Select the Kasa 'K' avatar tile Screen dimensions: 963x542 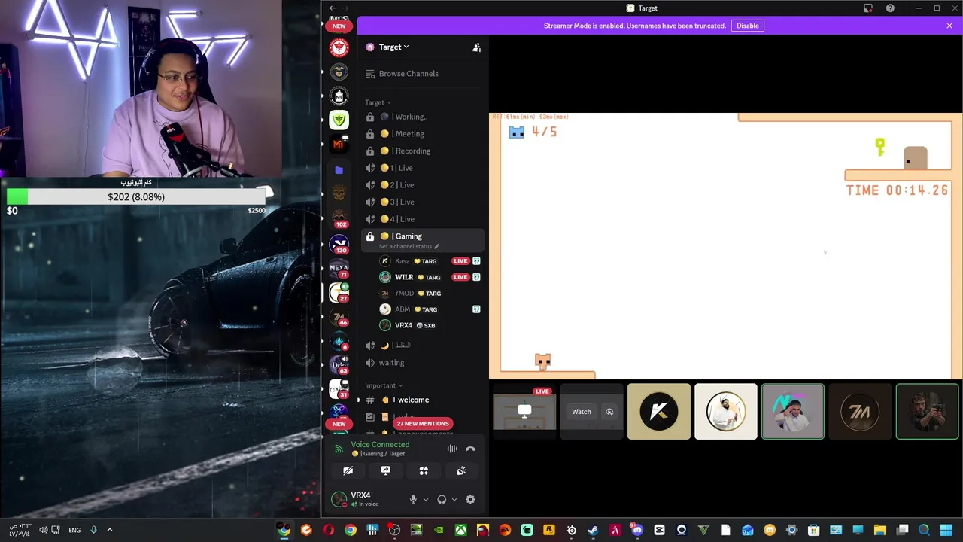click(659, 412)
